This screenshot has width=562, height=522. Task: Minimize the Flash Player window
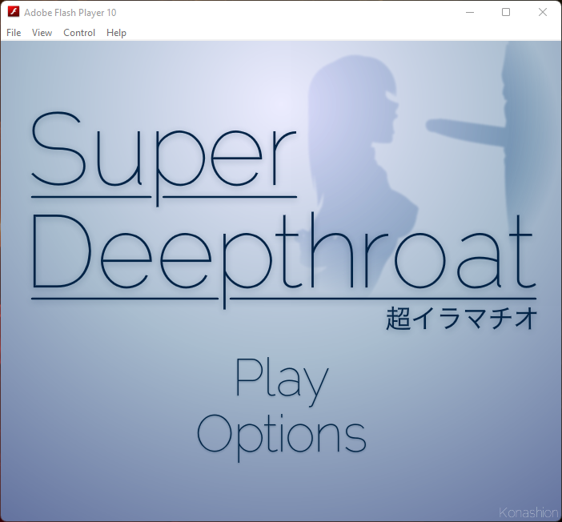point(469,13)
